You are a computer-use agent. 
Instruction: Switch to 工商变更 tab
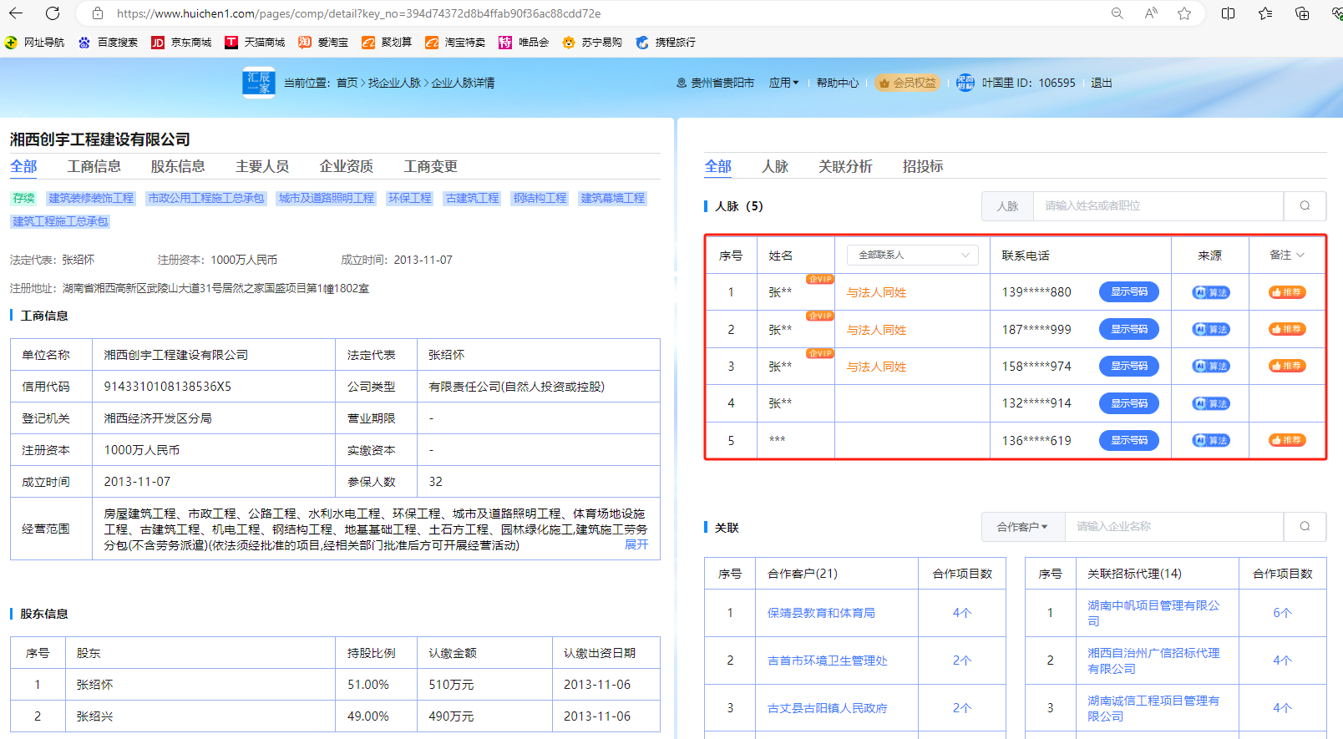tap(431, 166)
